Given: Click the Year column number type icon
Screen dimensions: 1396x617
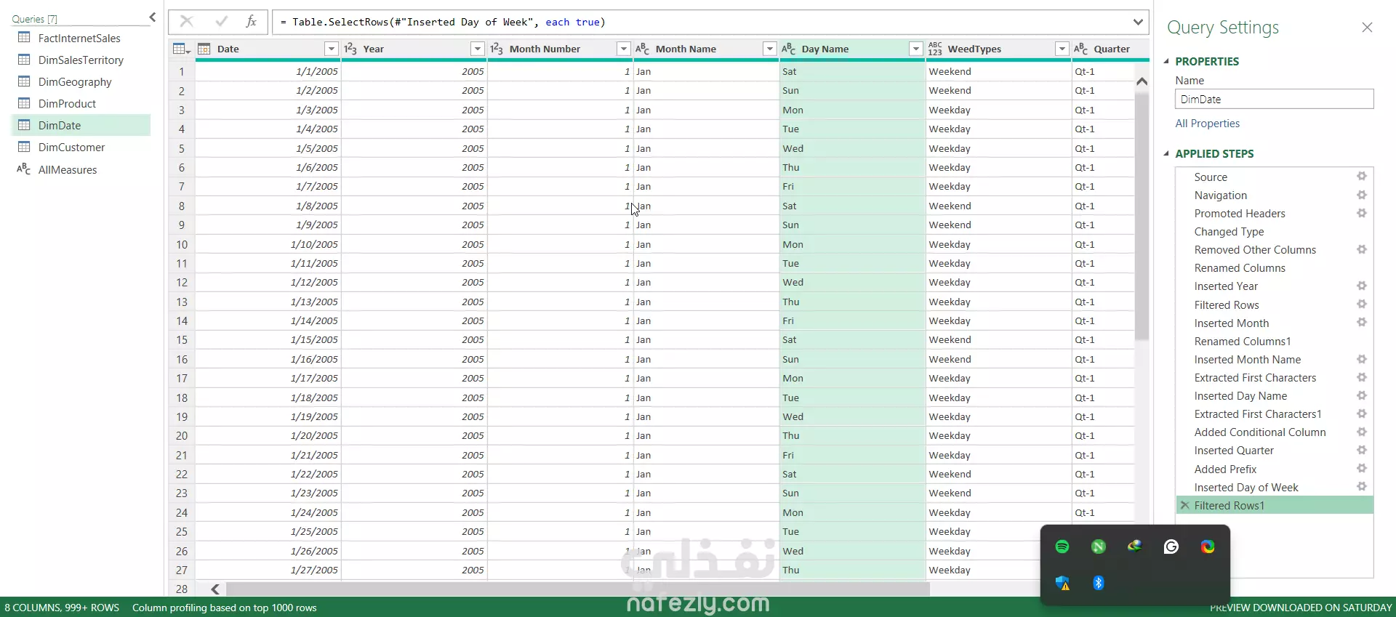Looking at the screenshot, I should [x=350, y=49].
